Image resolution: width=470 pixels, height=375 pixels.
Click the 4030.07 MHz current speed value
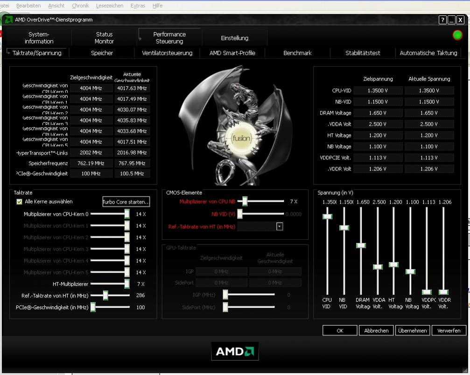[x=132, y=110]
